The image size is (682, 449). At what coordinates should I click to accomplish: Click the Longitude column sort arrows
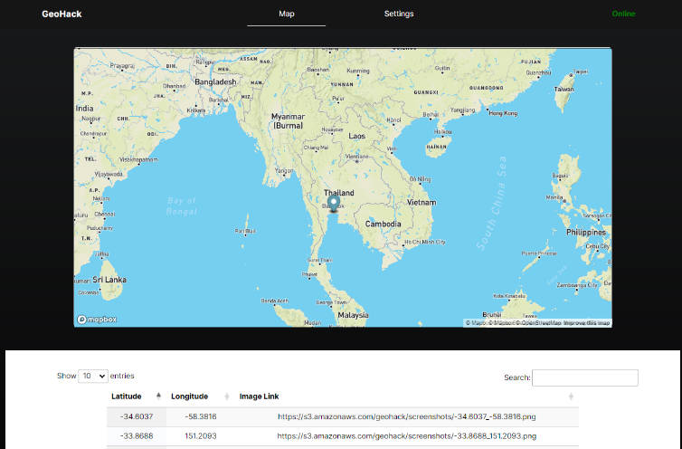click(x=226, y=396)
